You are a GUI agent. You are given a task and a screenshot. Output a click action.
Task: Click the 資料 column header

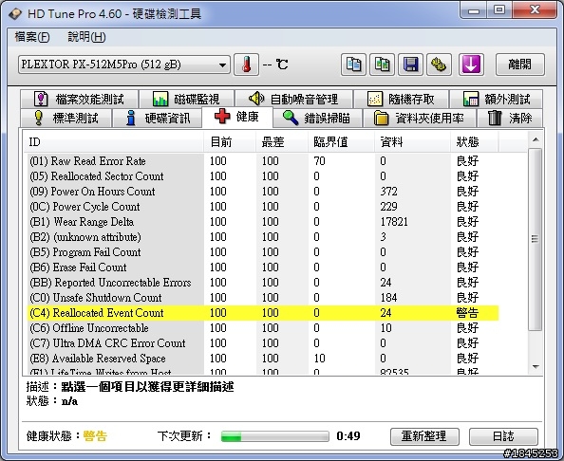click(x=413, y=142)
